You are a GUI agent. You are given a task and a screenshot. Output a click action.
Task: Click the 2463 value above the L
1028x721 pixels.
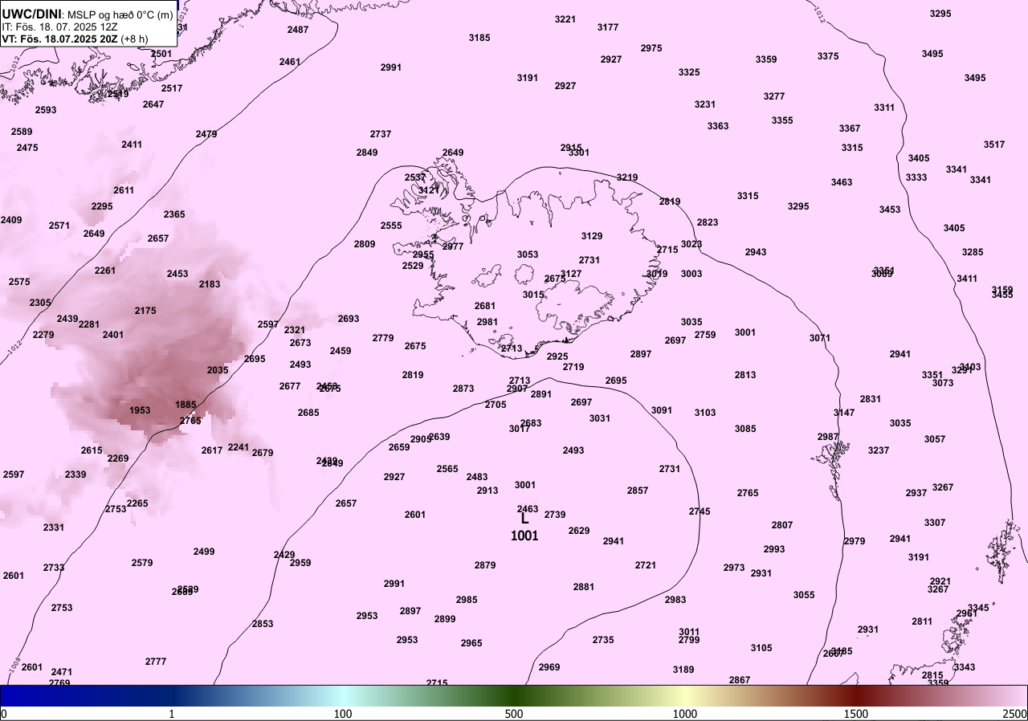pos(528,509)
